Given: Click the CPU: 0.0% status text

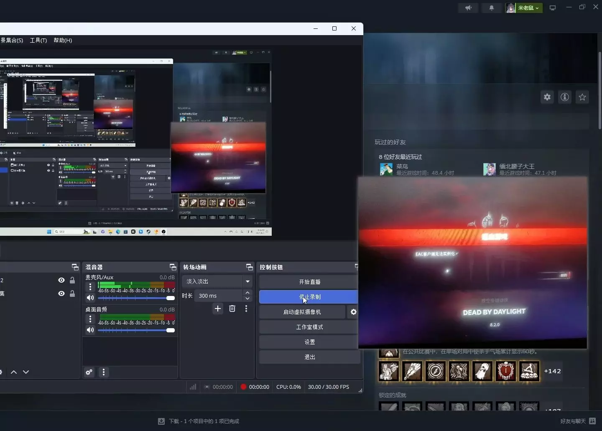Looking at the screenshot, I should [288, 387].
